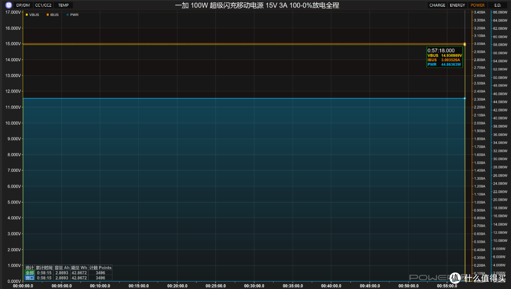Click the 15.000V voltage axis label

pyautogui.click(x=13, y=43)
